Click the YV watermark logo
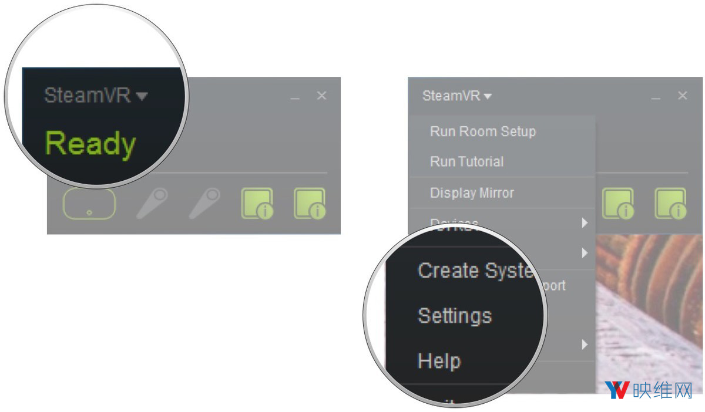Viewport: 705px width, 412px height. click(617, 390)
